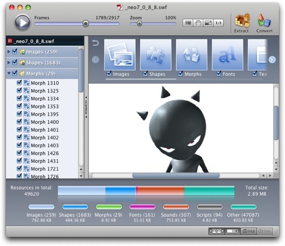Click the FILE button in status bar

coord(249,231)
